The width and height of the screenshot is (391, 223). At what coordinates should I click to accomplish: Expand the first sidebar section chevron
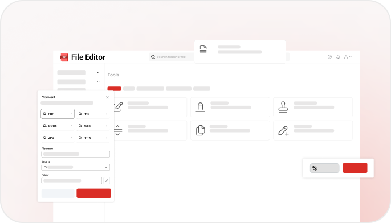tap(98, 73)
